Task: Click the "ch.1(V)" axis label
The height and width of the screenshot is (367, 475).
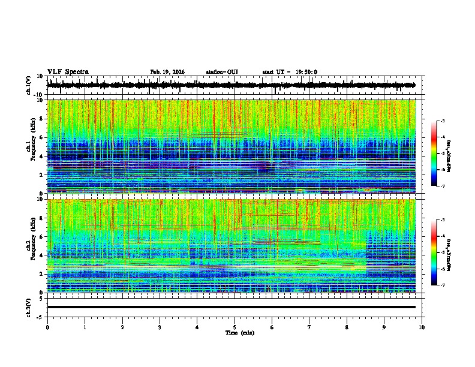Action: (x=29, y=85)
